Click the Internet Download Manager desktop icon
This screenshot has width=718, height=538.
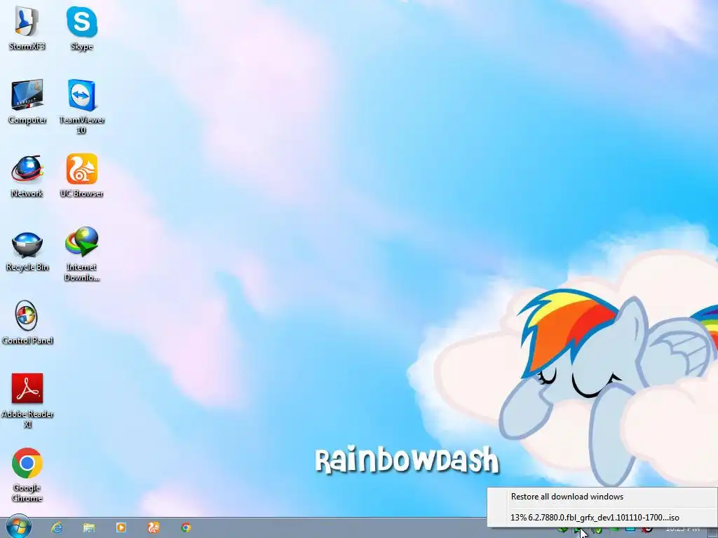82,254
